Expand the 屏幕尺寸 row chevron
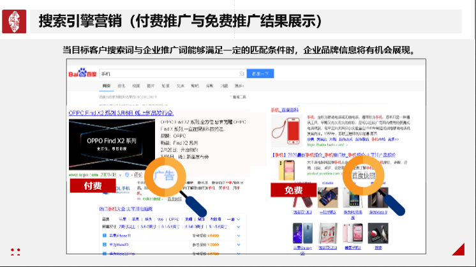The image size is (476, 267). pos(239,227)
